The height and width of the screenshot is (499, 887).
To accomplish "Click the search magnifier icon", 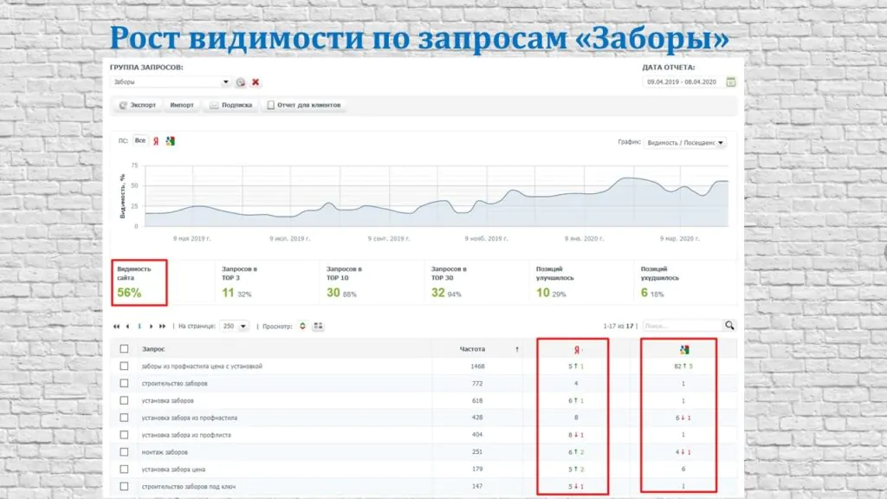I will tap(729, 326).
